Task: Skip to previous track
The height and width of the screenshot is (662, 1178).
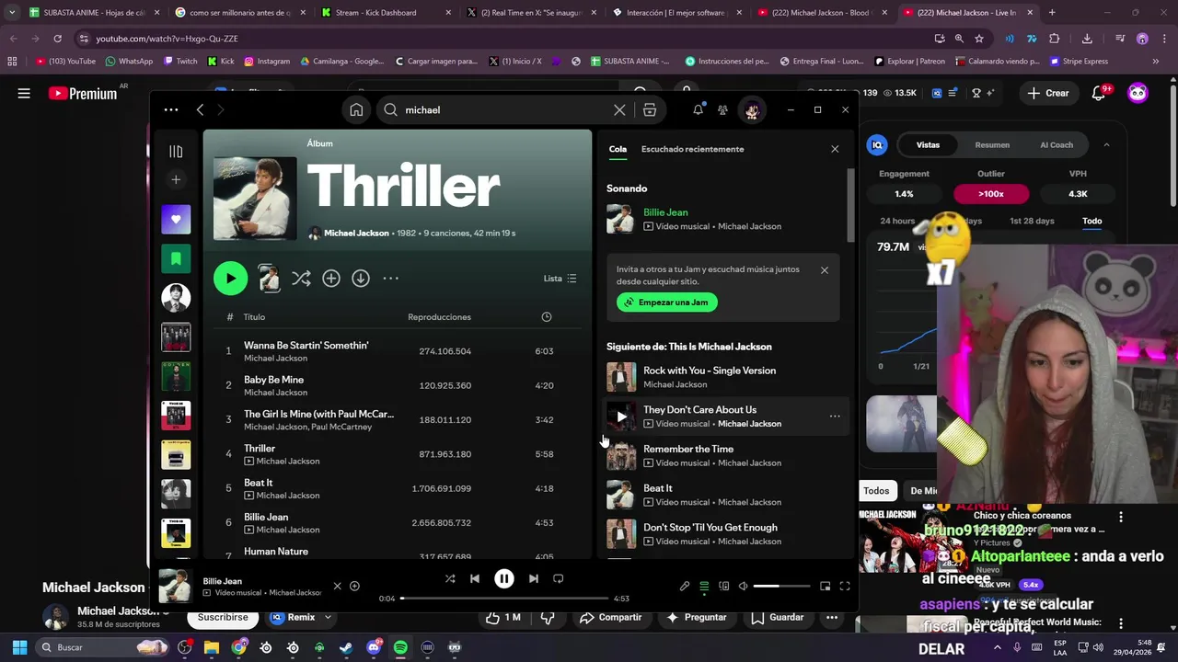Action: coord(475,578)
